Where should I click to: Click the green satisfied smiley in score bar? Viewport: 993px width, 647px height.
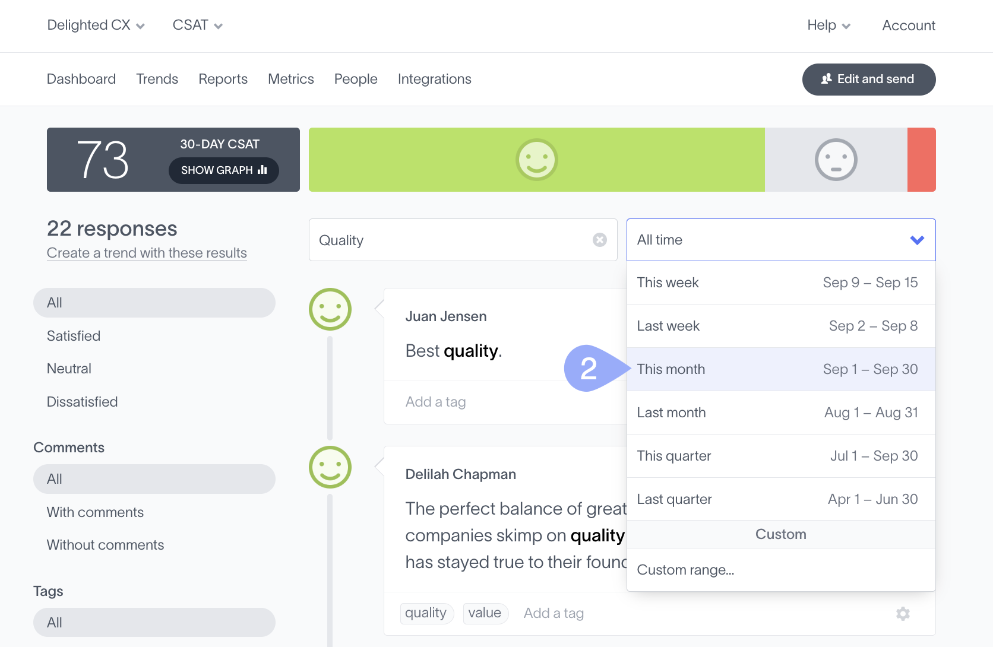pos(536,160)
